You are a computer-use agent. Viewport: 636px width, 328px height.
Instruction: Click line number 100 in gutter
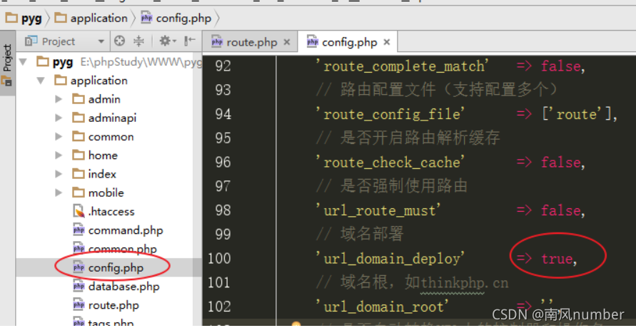(x=219, y=258)
